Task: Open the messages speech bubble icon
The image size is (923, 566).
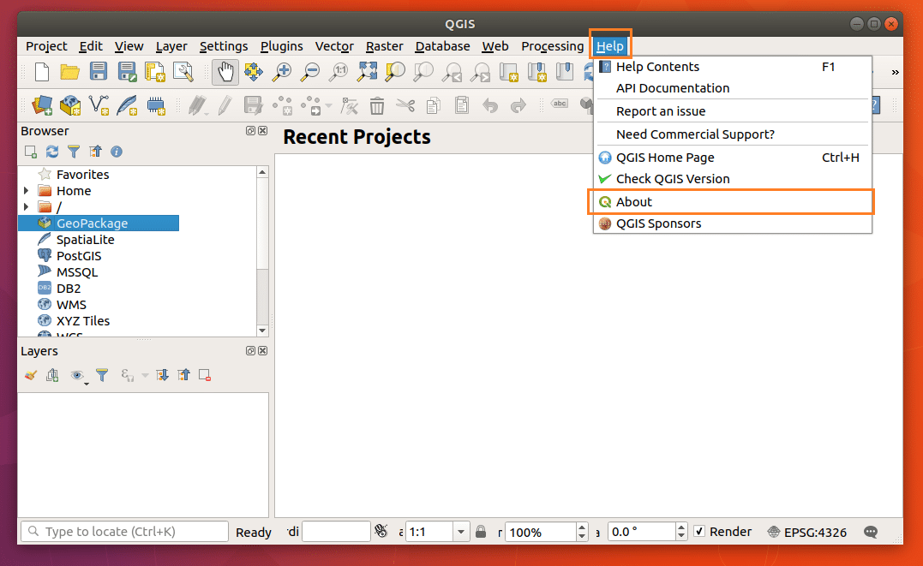Action: tap(871, 532)
